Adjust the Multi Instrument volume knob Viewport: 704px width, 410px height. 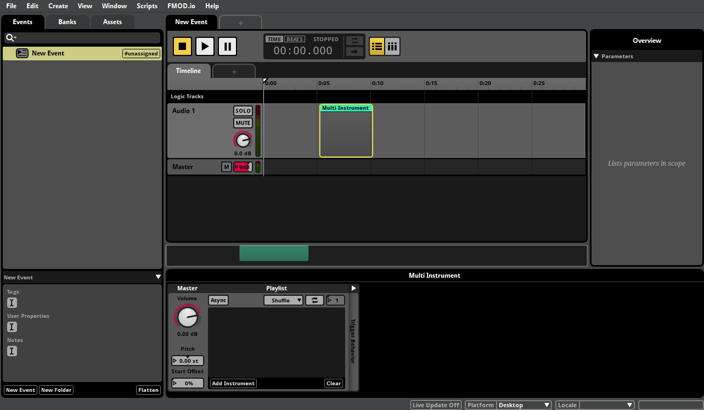(x=187, y=317)
